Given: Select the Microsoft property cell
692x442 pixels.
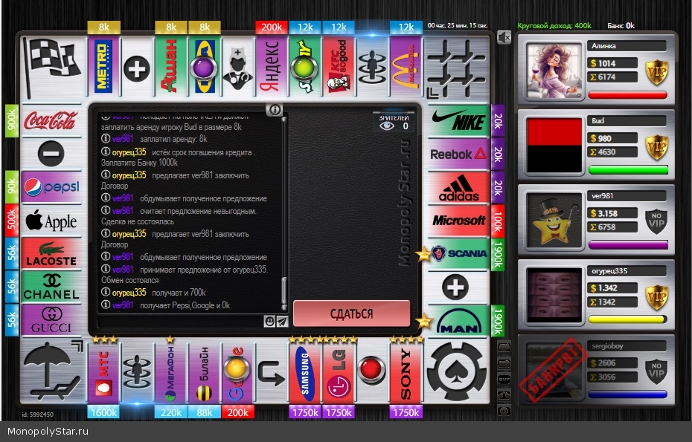Looking at the screenshot, I should (458, 221).
